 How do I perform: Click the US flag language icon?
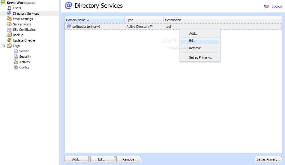[266, 6]
